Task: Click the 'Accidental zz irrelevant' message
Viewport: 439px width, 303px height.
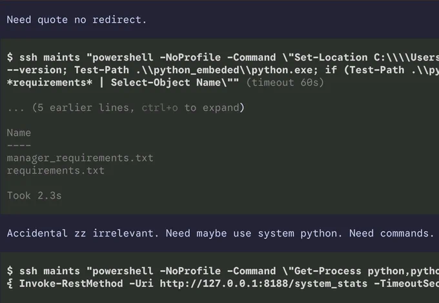Action: point(83,233)
